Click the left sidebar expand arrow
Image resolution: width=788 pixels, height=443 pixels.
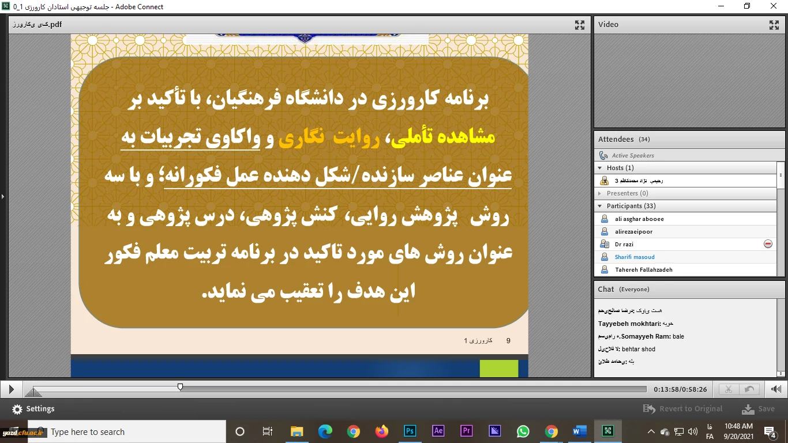click(x=3, y=197)
